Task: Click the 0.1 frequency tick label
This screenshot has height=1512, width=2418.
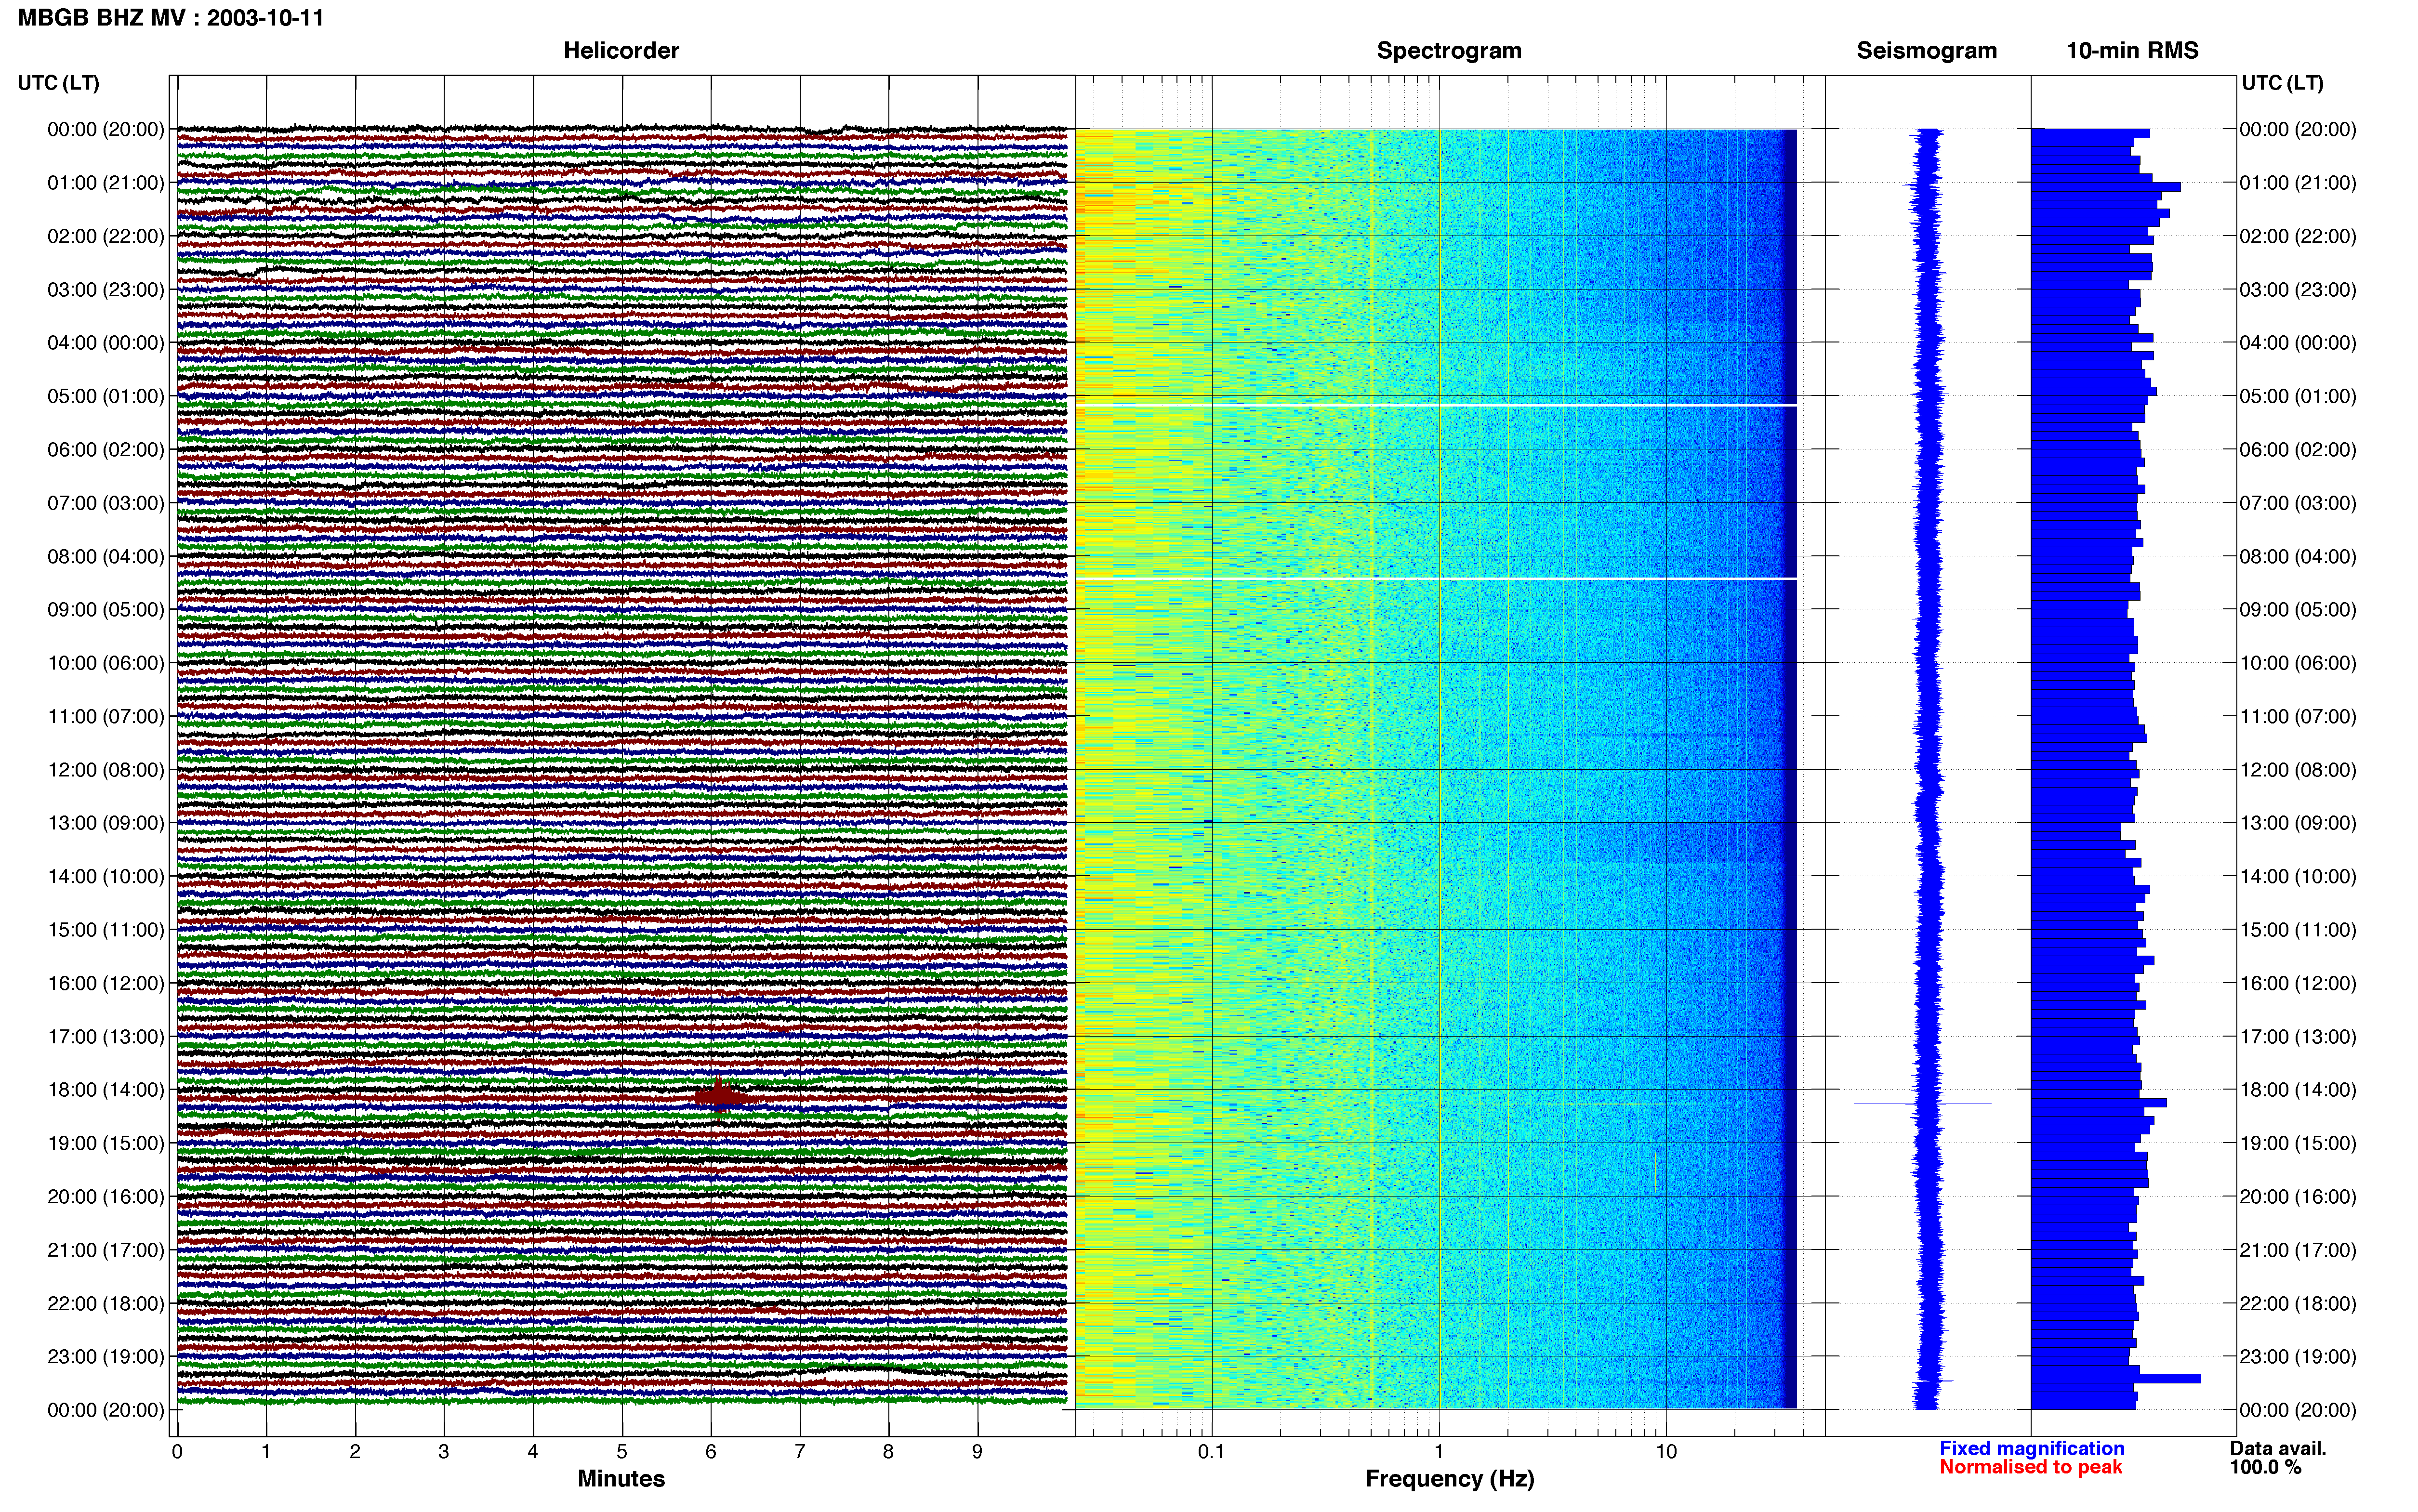Action: pos(1211,1452)
